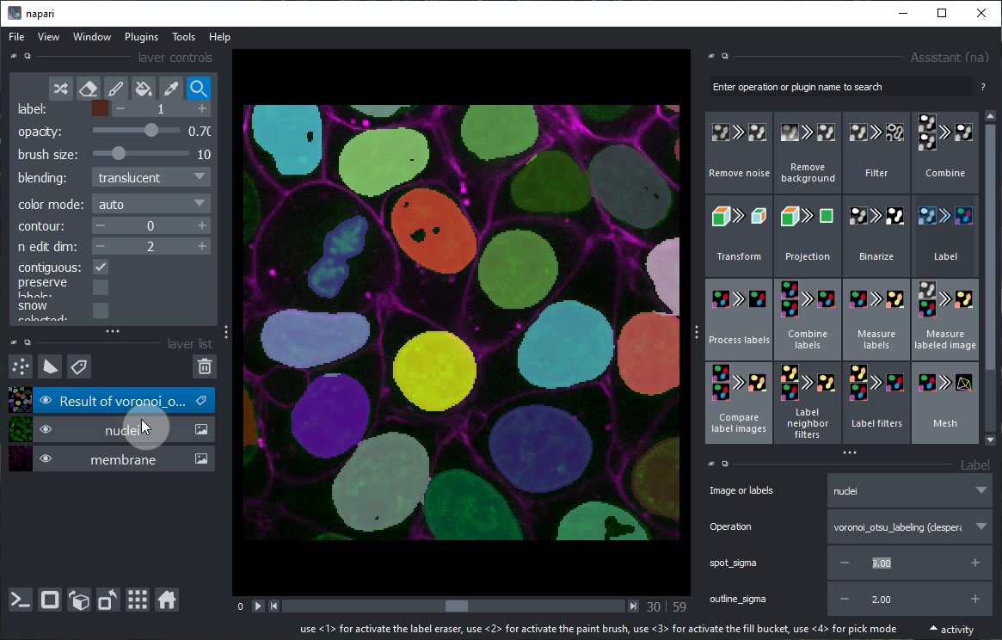The width and height of the screenshot is (1002, 640).
Task: Choose the fill bucket tool
Action: click(x=144, y=89)
